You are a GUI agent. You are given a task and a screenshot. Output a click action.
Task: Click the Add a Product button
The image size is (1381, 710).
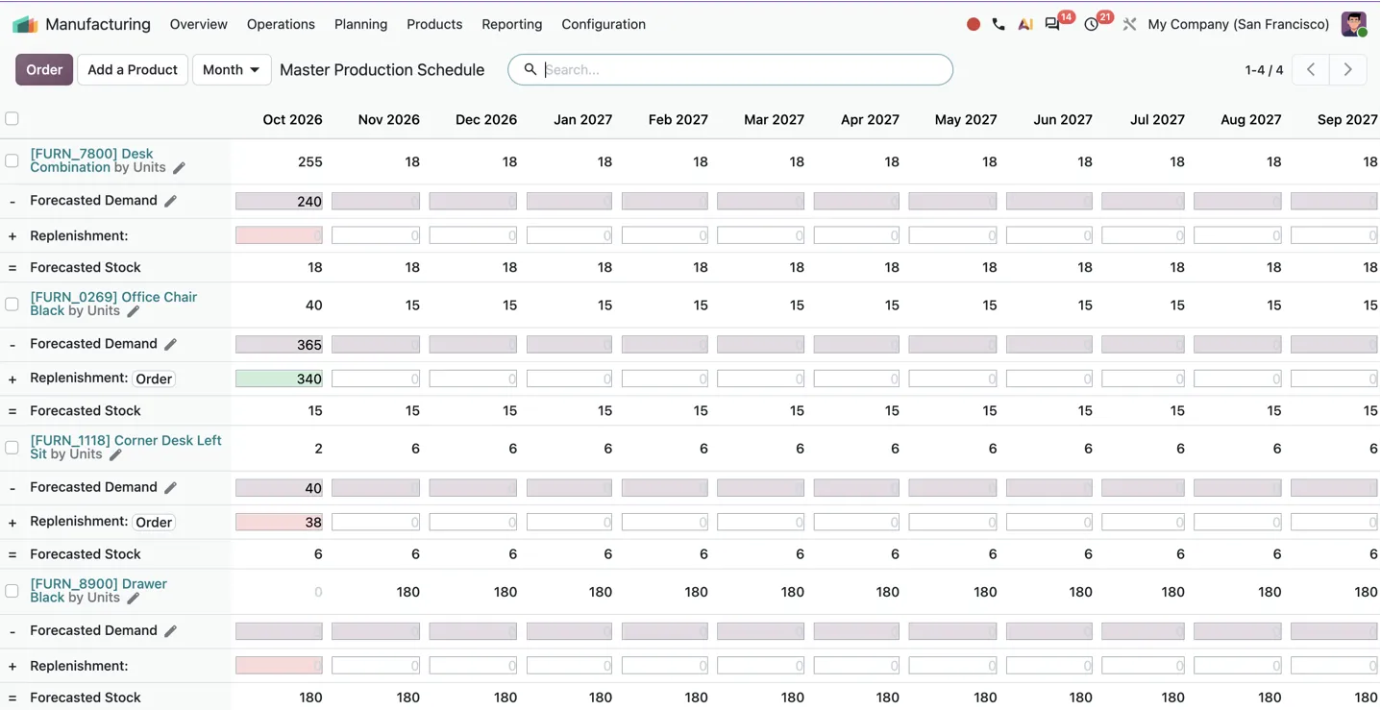(x=133, y=69)
